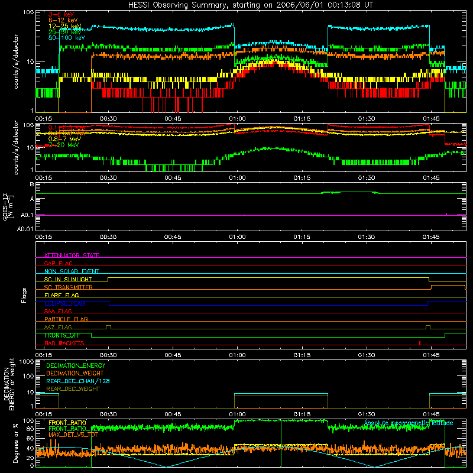Click the red BAD_PACKETS spike near 01:42
This screenshot has height=473, width=473.
click(x=420, y=343)
